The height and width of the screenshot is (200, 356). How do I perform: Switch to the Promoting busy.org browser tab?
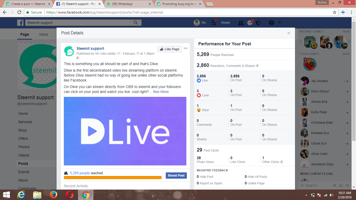tap(179, 4)
